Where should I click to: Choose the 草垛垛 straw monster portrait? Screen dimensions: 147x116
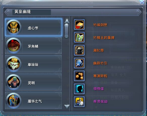[14, 64]
